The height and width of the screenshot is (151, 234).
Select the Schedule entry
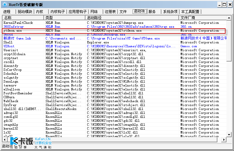[x=114, y=74]
